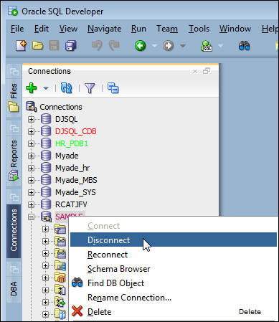This screenshot has height=322, width=279.
Task: Open the Tools menu
Action: point(199,29)
